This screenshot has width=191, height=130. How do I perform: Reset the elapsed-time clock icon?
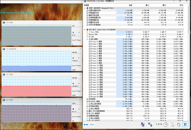click(165, 124)
